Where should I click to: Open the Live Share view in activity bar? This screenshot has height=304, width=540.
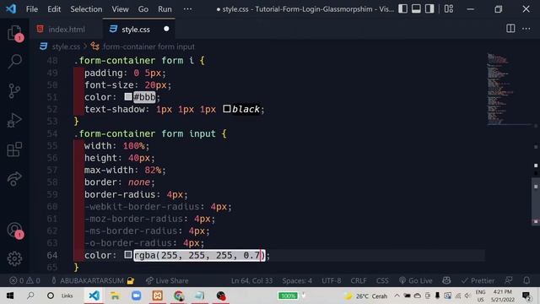[14, 179]
